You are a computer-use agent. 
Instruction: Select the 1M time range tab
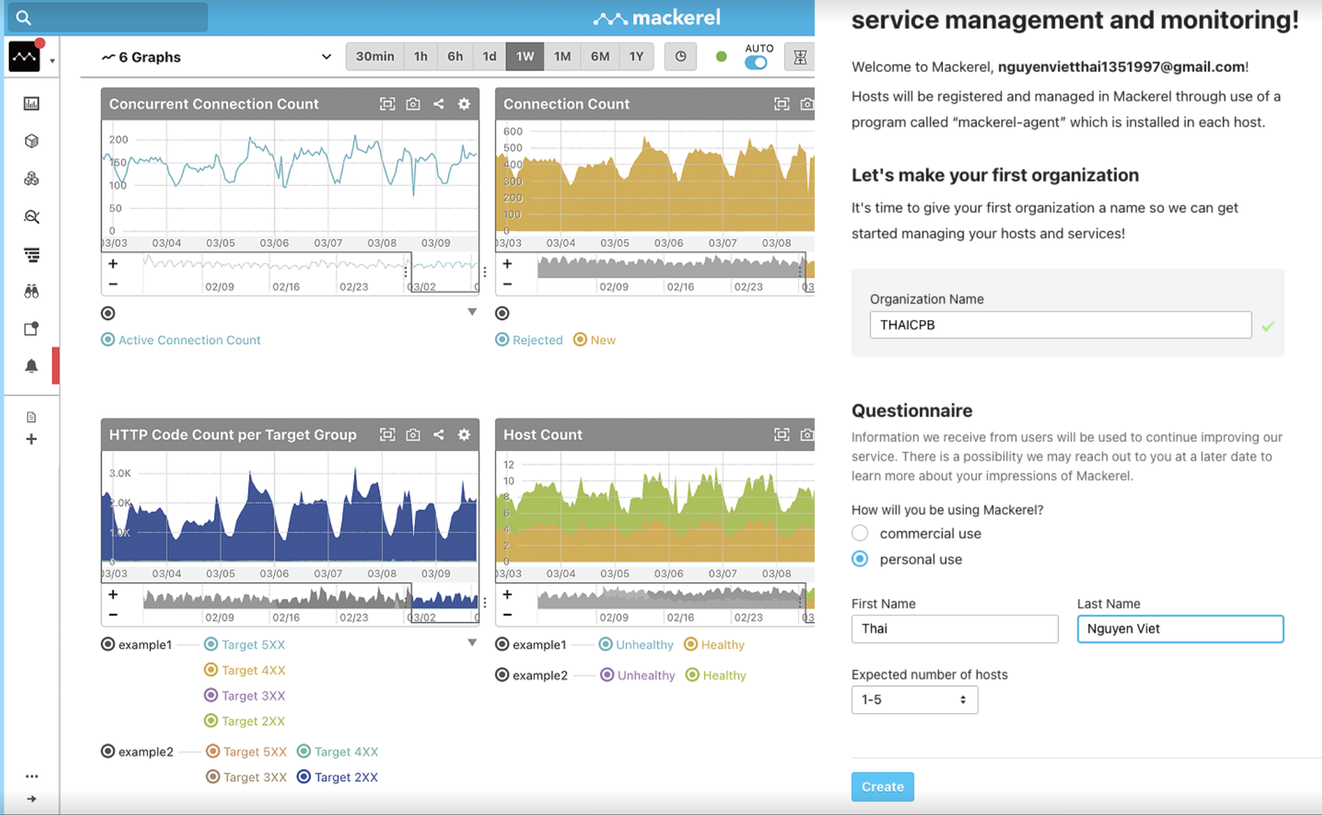(562, 57)
